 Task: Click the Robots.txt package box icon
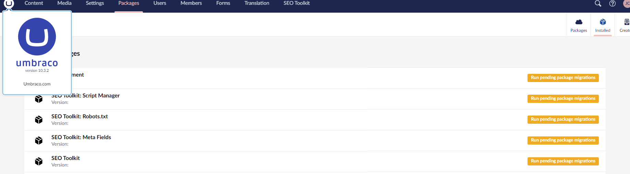click(x=39, y=120)
